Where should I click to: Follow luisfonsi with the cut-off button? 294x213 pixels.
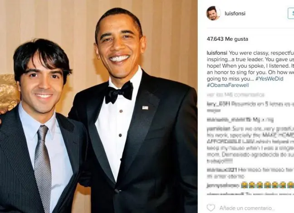pyautogui.click(x=291, y=13)
